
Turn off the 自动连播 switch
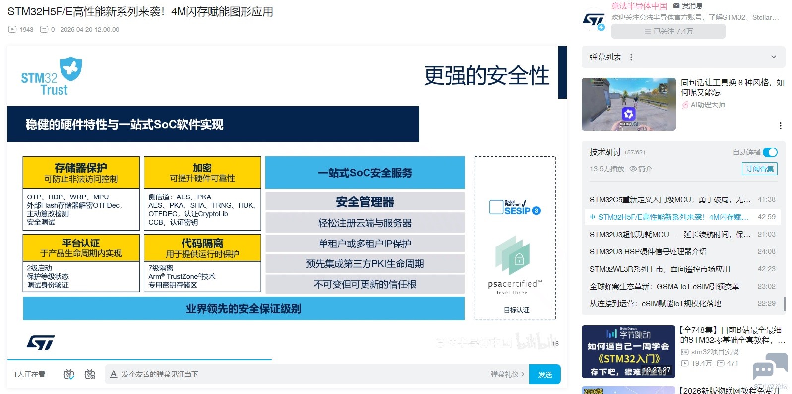pos(770,152)
